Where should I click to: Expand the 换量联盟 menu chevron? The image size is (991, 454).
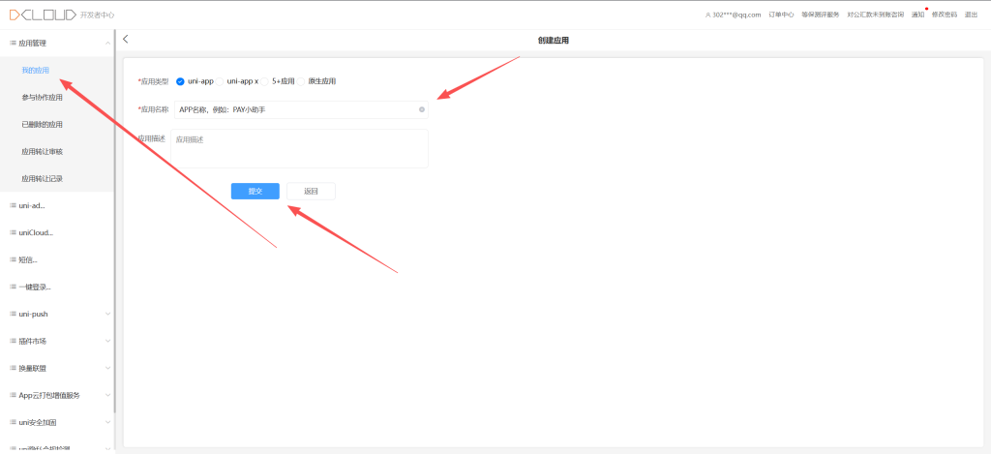[x=107, y=368]
